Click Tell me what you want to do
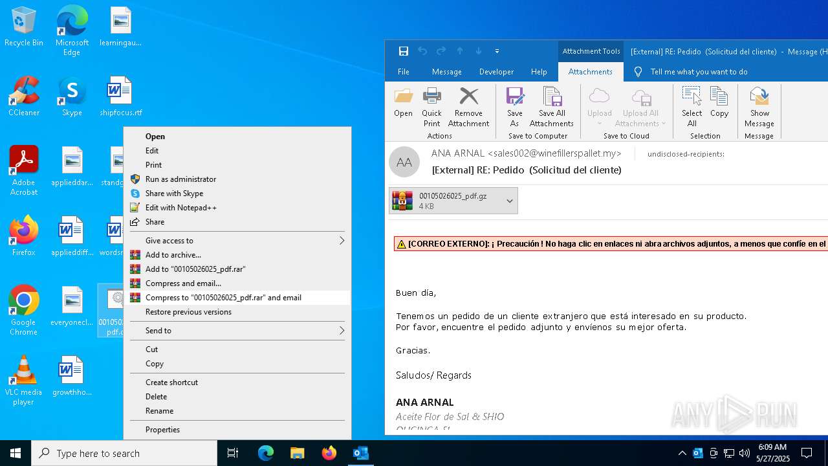Screen dimensions: 828x466 tap(699, 72)
